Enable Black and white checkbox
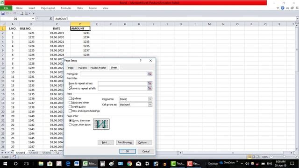The width and height of the screenshot is (299, 168). click(70, 103)
